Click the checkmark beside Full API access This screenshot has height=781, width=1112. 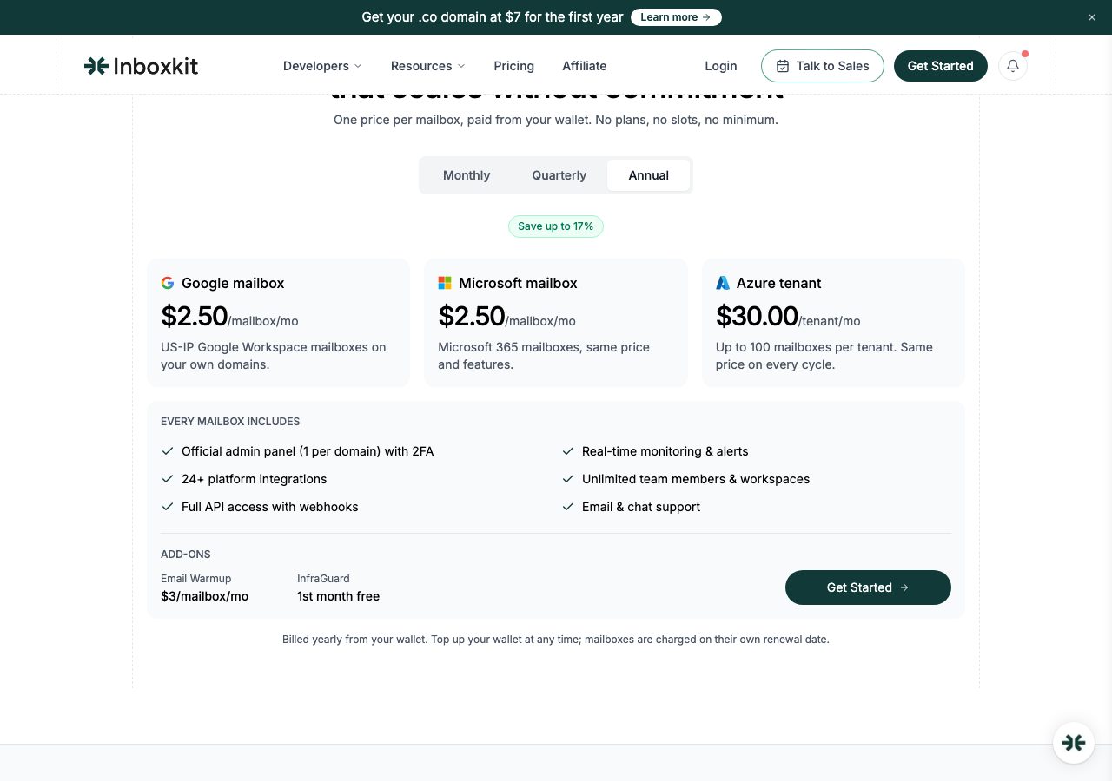point(168,507)
